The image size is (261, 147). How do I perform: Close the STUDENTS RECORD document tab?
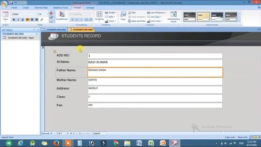259,30
